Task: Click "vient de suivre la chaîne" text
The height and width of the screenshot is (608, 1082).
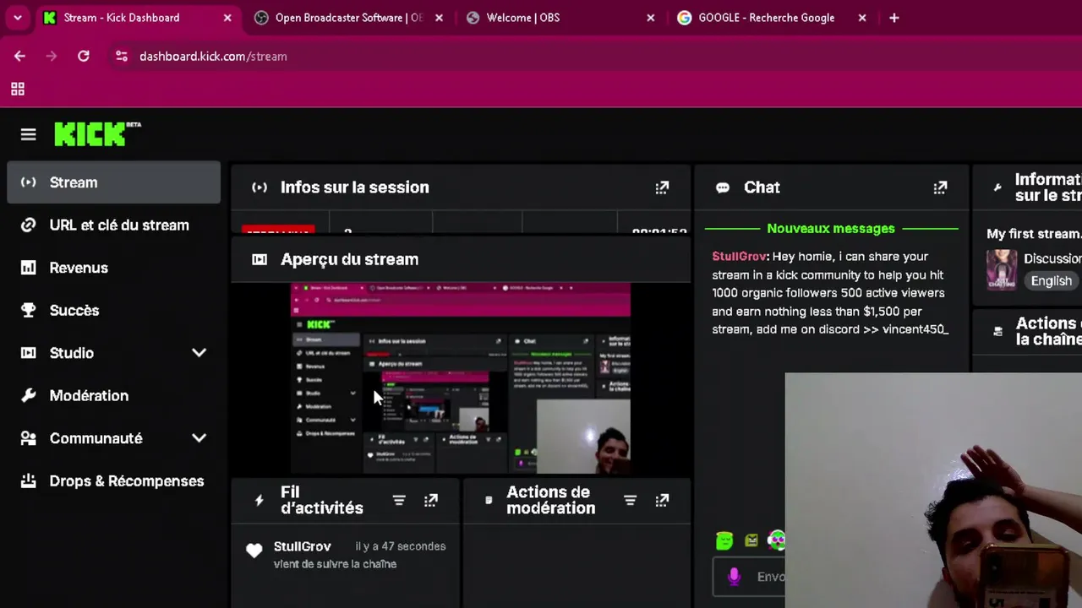Action: (335, 564)
